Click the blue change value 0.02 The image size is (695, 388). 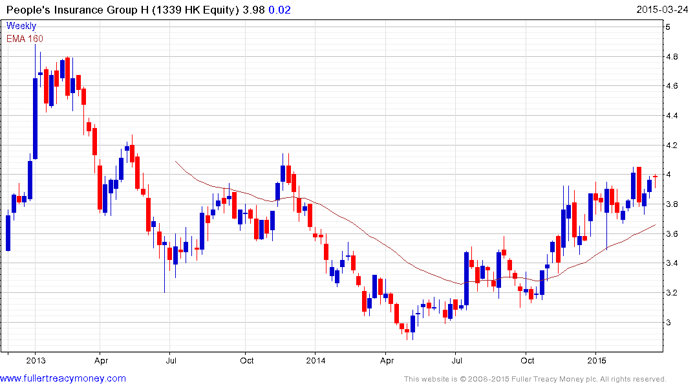point(280,10)
